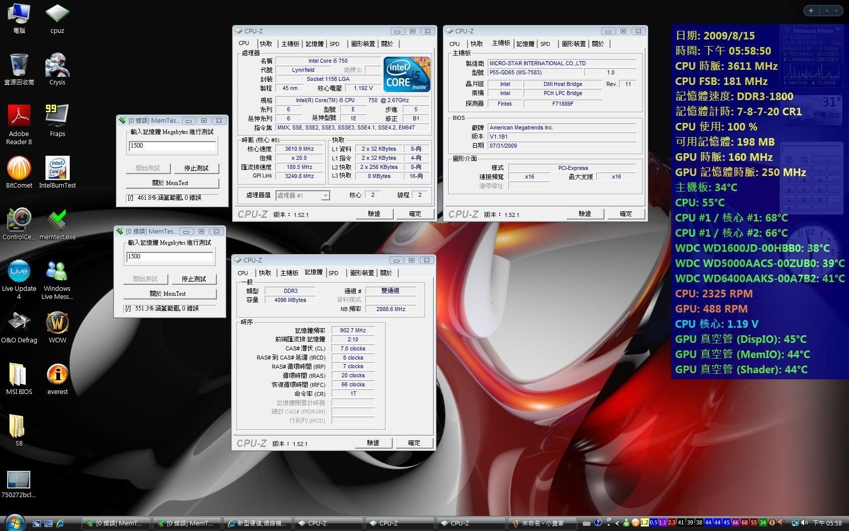Launch O&O Defrag desktop icon
Viewport: 849px width, 531px height.
coord(19,327)
